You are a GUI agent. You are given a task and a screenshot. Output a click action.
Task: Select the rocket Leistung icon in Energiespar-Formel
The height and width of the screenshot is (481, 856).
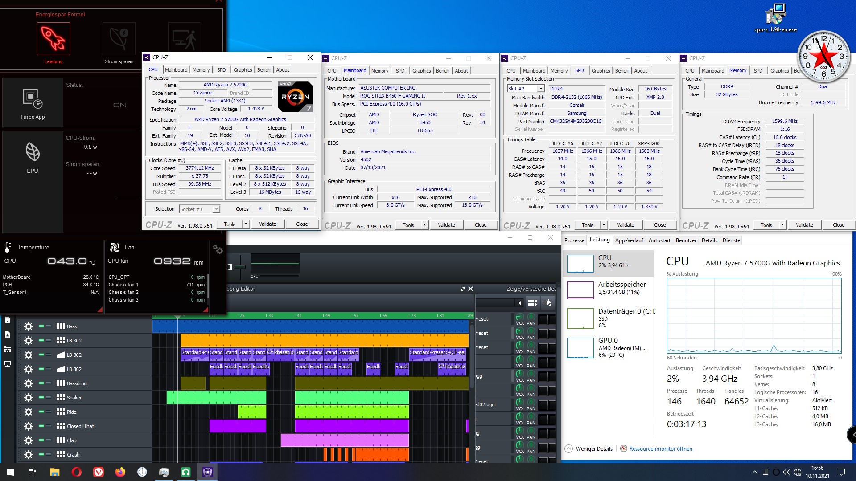click(x=53, y=39)
